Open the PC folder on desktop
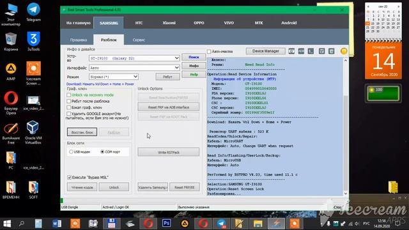 (x=11, y=160)
